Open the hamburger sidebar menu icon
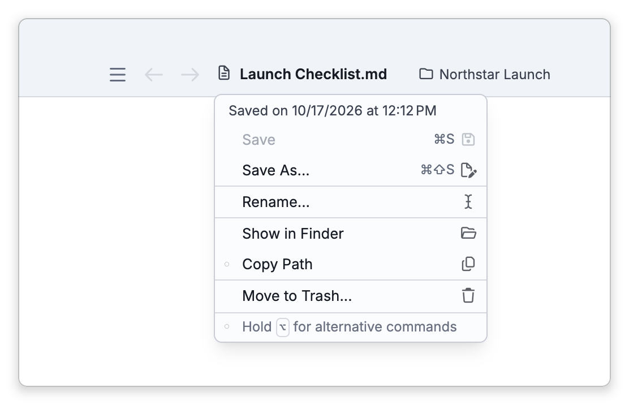Image resolution: width=629 pixels, height=405 pixels. pos(118,75)
